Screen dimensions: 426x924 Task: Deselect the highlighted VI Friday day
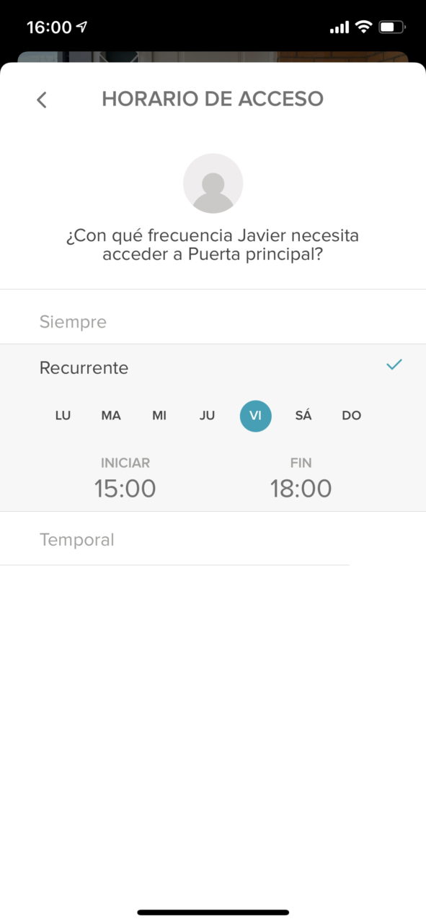point(255,416)
